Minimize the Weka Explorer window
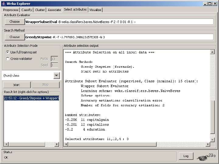 coord(205,4)
